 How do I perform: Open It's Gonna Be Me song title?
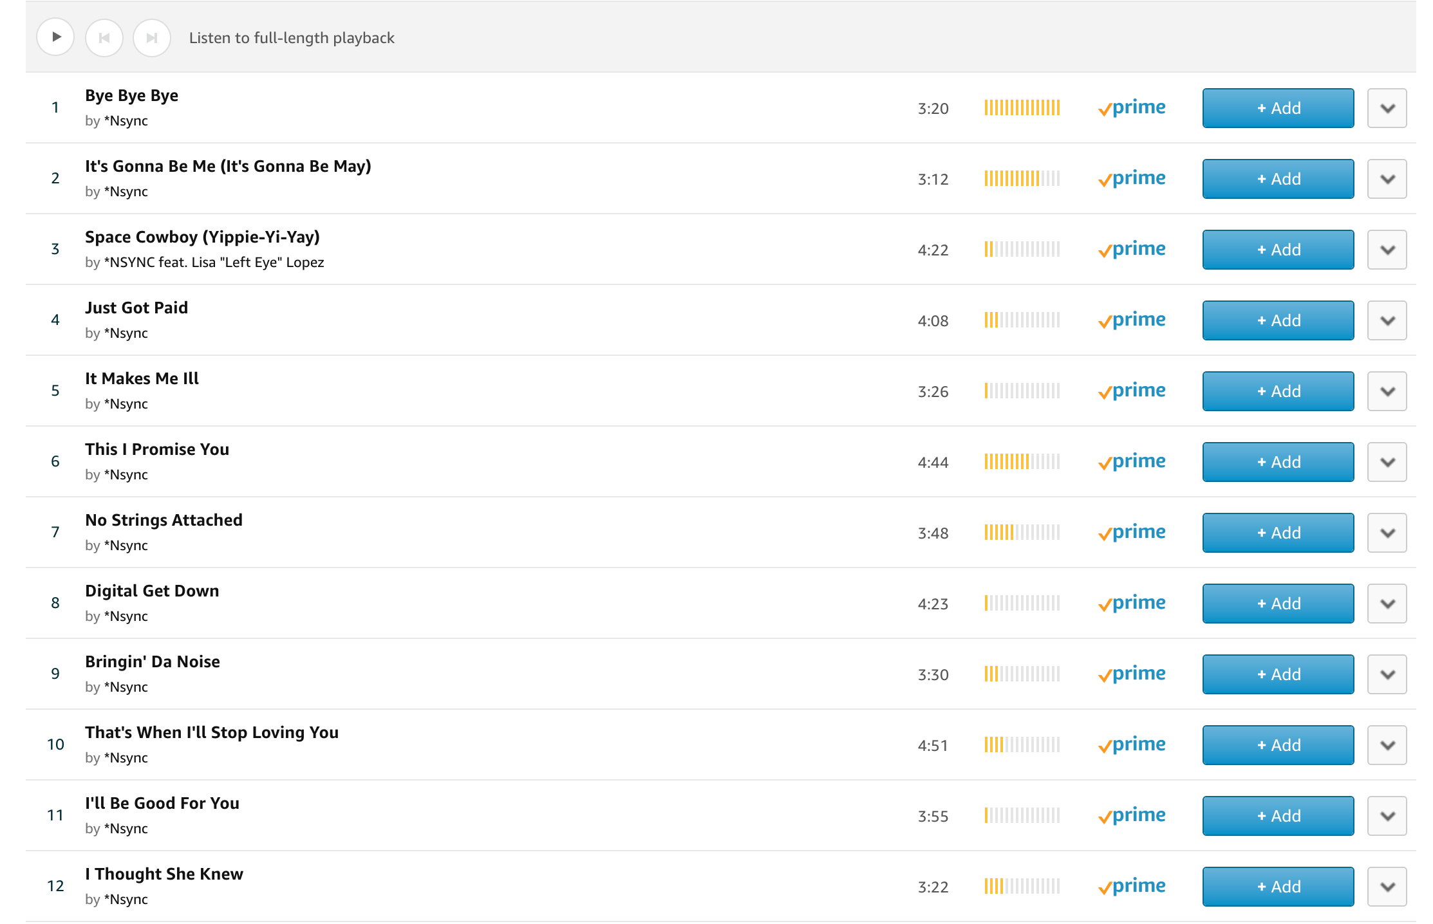pyautogui.click(x=229, y=167)
